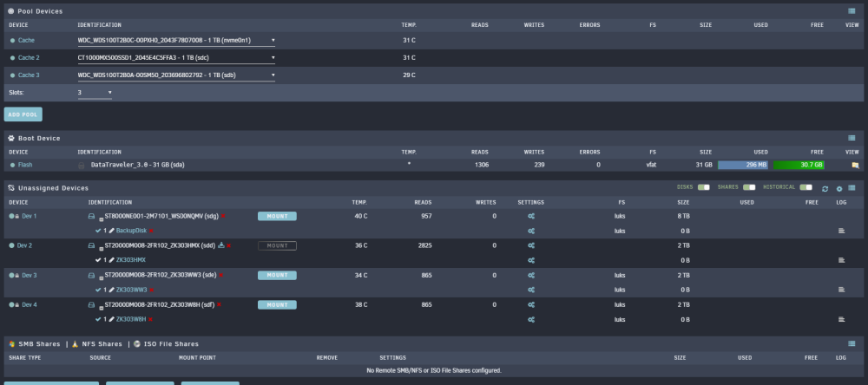Click red X next to ST8000NE001 (sdg)
Screen dimensions: 868x385
click(x=223, y=216)
